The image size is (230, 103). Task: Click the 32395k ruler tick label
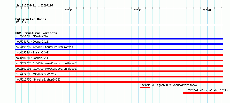click(69, 11)
